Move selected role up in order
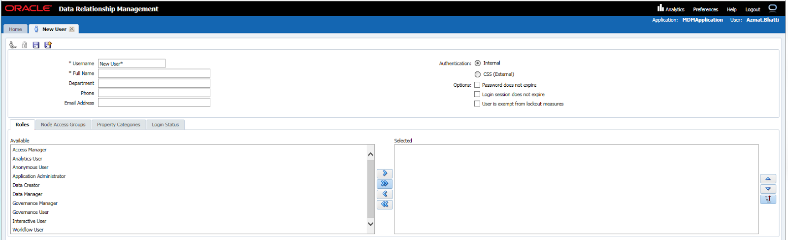 (x=768, y=179)
